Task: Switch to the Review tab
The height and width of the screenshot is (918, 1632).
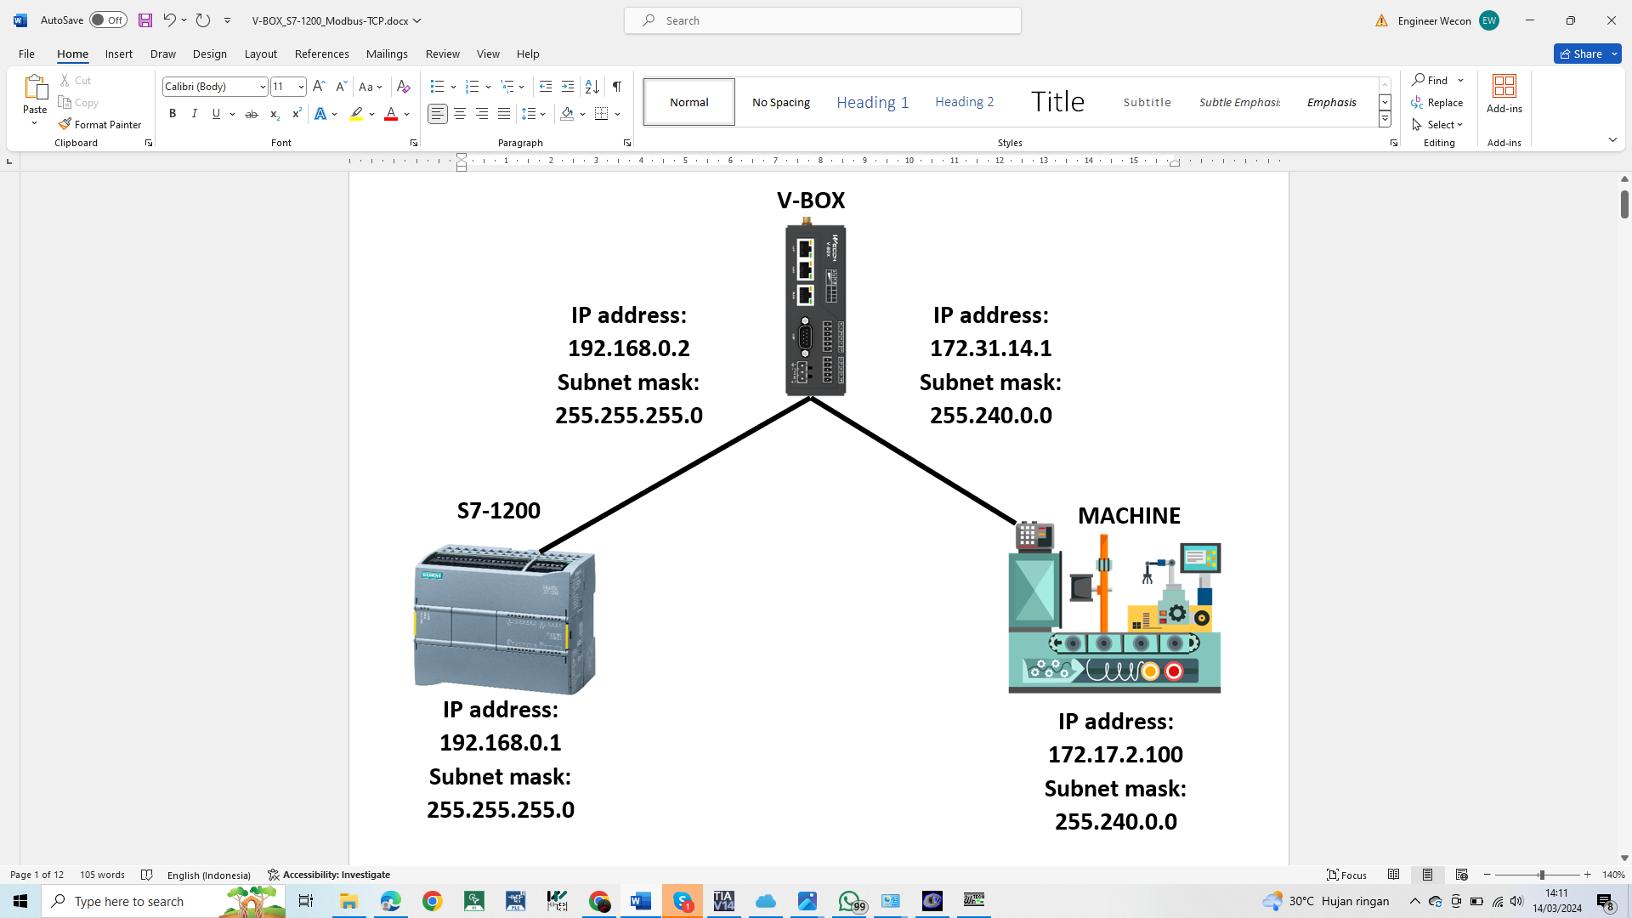Action: (443, 54)
